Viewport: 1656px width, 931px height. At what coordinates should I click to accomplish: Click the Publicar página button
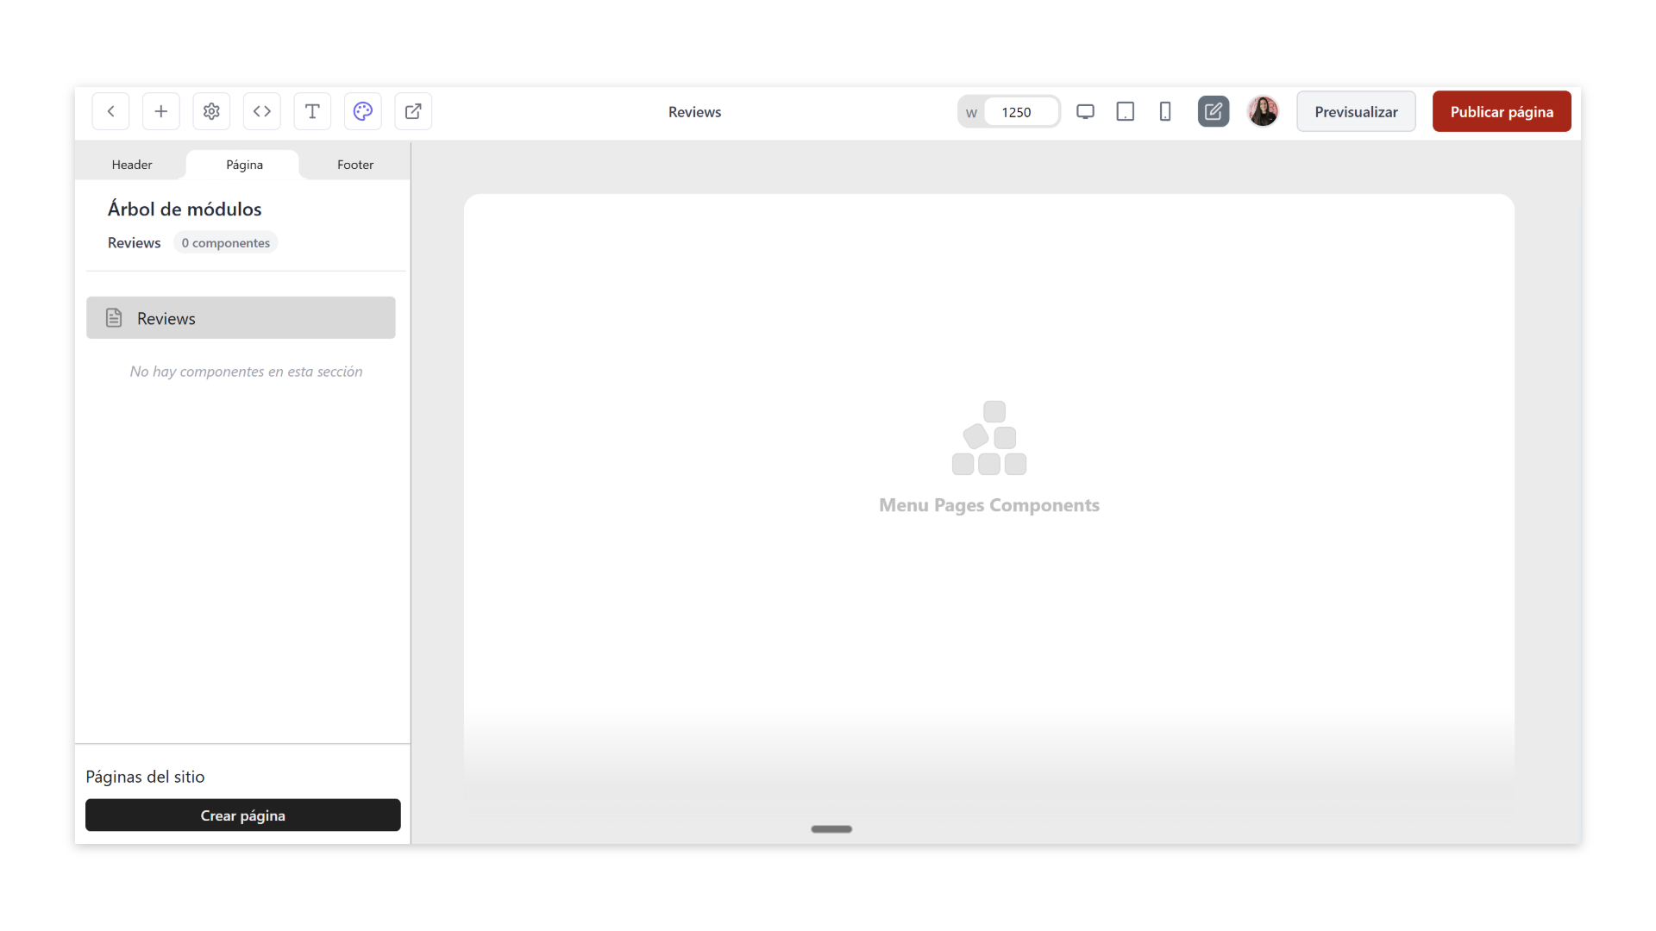coord(1501,112)
